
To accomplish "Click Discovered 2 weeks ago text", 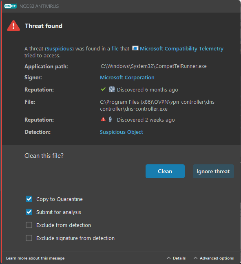I will pos(146,120).
